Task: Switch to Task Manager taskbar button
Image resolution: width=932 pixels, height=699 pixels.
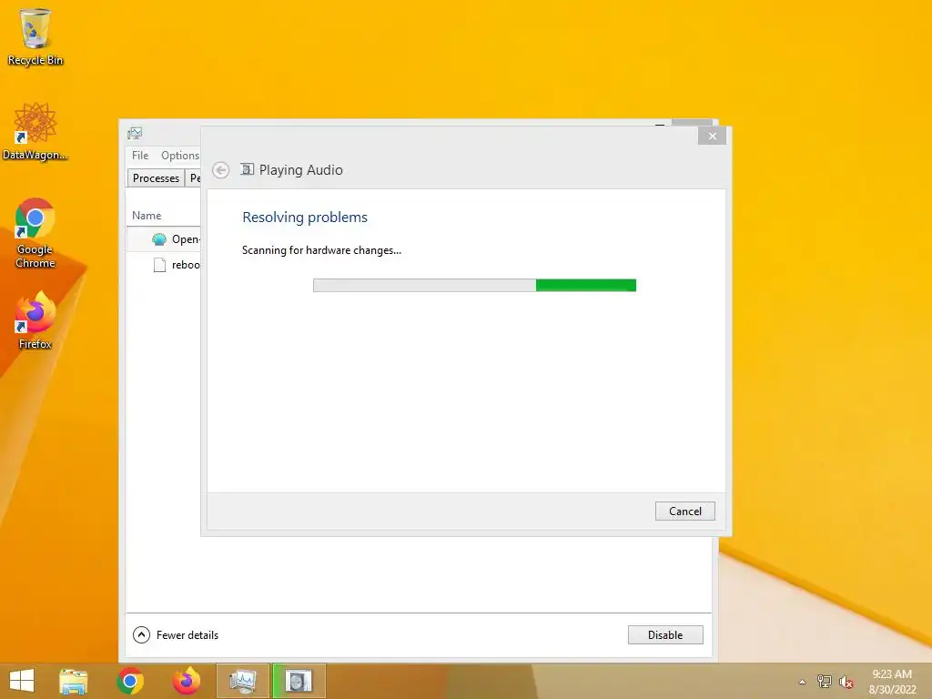Action: point(242,681)
